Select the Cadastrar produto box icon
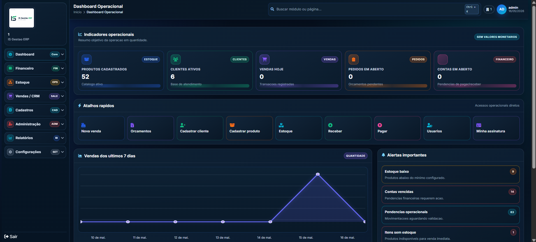Image resolution: width=536 pixels, height=242 pixels. 232,125
